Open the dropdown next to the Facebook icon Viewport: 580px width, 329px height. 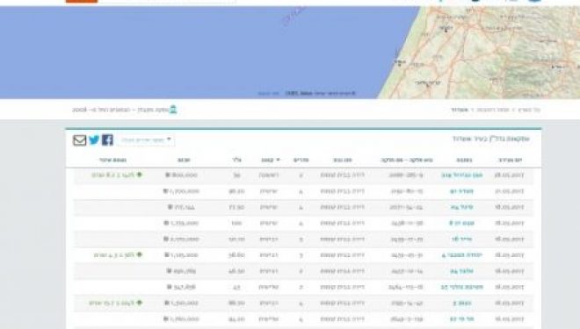(x=146, y=140)
